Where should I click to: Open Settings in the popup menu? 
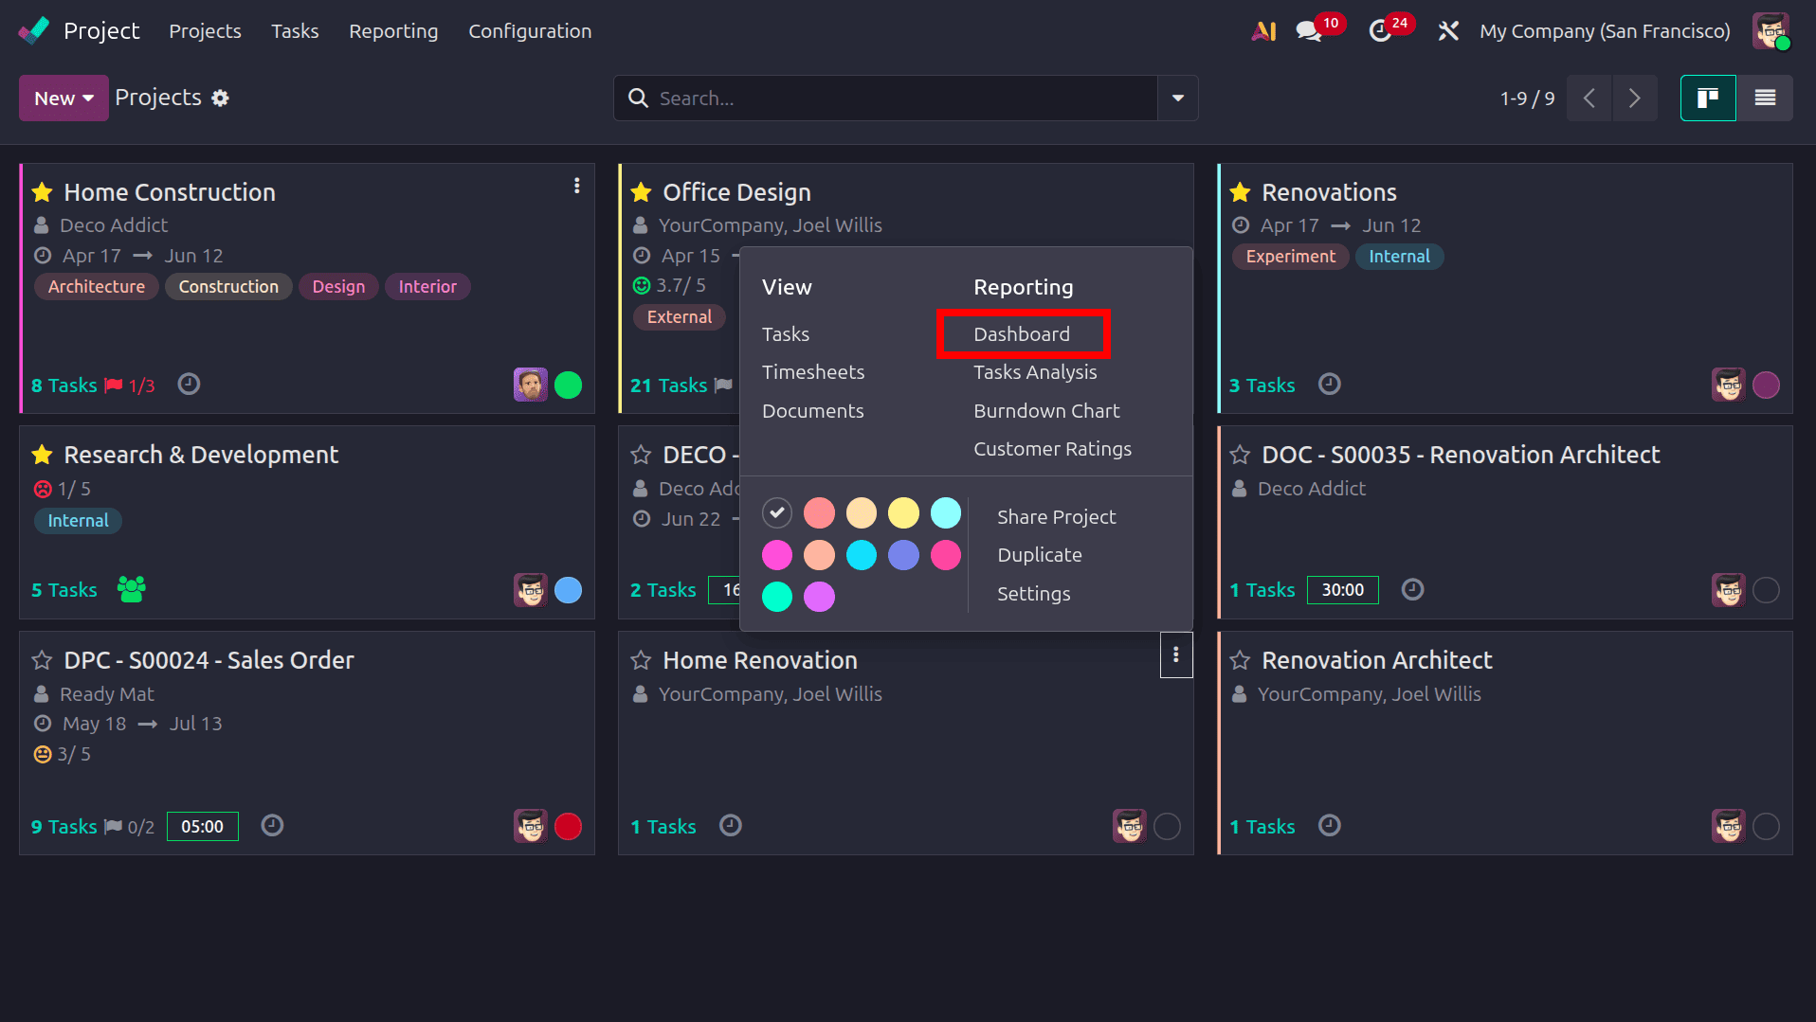1033,593
